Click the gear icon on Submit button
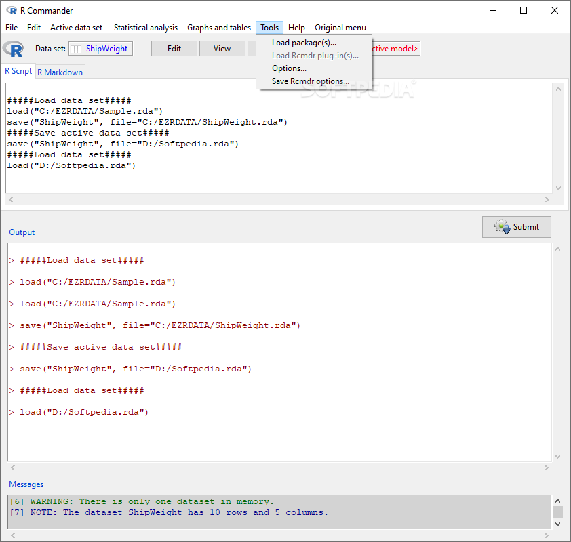The width and height of the screenshot is (571, 542). pos(503,226)
